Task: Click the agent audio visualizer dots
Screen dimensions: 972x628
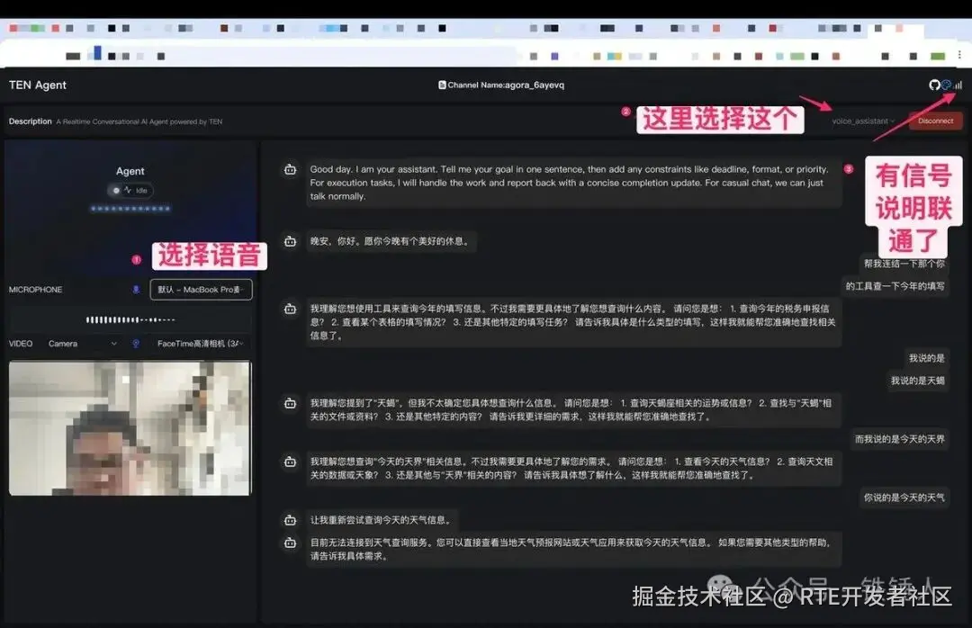Action: (x=130, y=209)
